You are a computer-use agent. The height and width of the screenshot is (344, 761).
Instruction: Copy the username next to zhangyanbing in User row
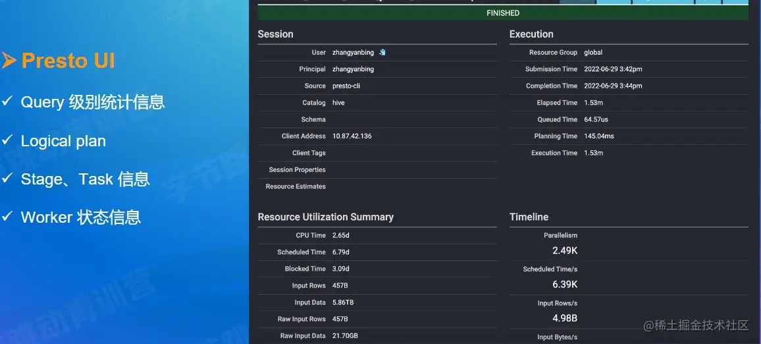382,53
